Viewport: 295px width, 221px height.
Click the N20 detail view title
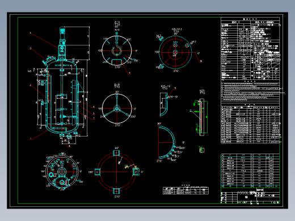pyautogui.click(x=202, y=91)
